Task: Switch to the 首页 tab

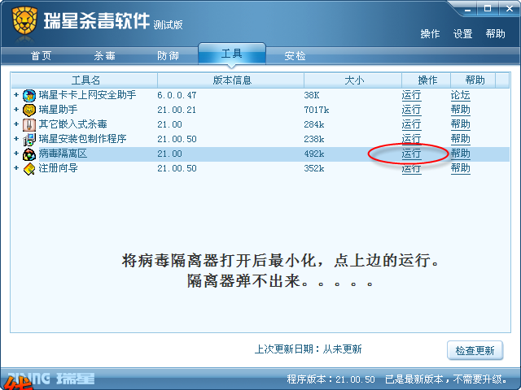Action: [42, 56]
